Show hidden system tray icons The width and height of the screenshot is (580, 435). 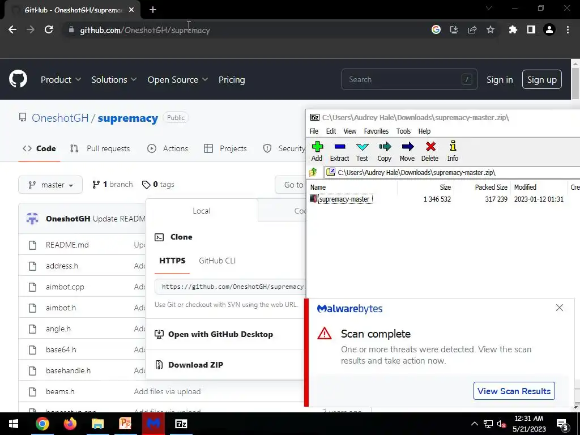click(475, 424)
